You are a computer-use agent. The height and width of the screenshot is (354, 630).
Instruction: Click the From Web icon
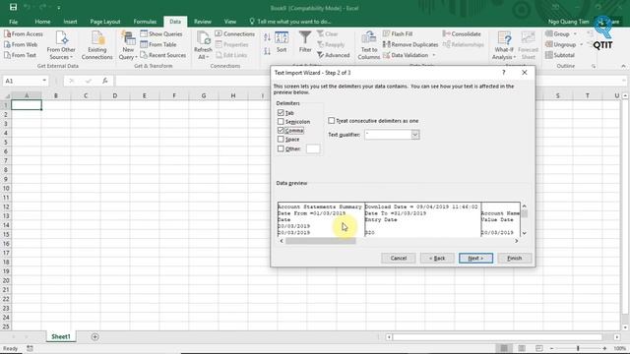(7, 44)
